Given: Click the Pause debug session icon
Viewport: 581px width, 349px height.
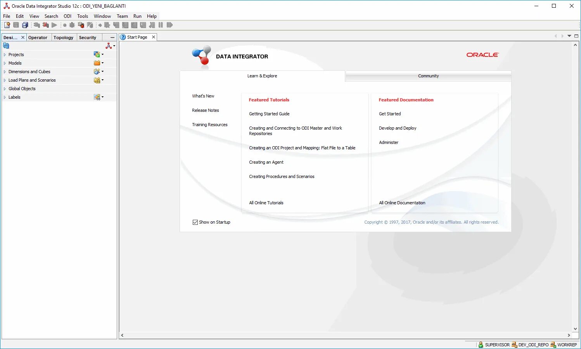Looking at the screenshot, I should click(x=161, y=25).
